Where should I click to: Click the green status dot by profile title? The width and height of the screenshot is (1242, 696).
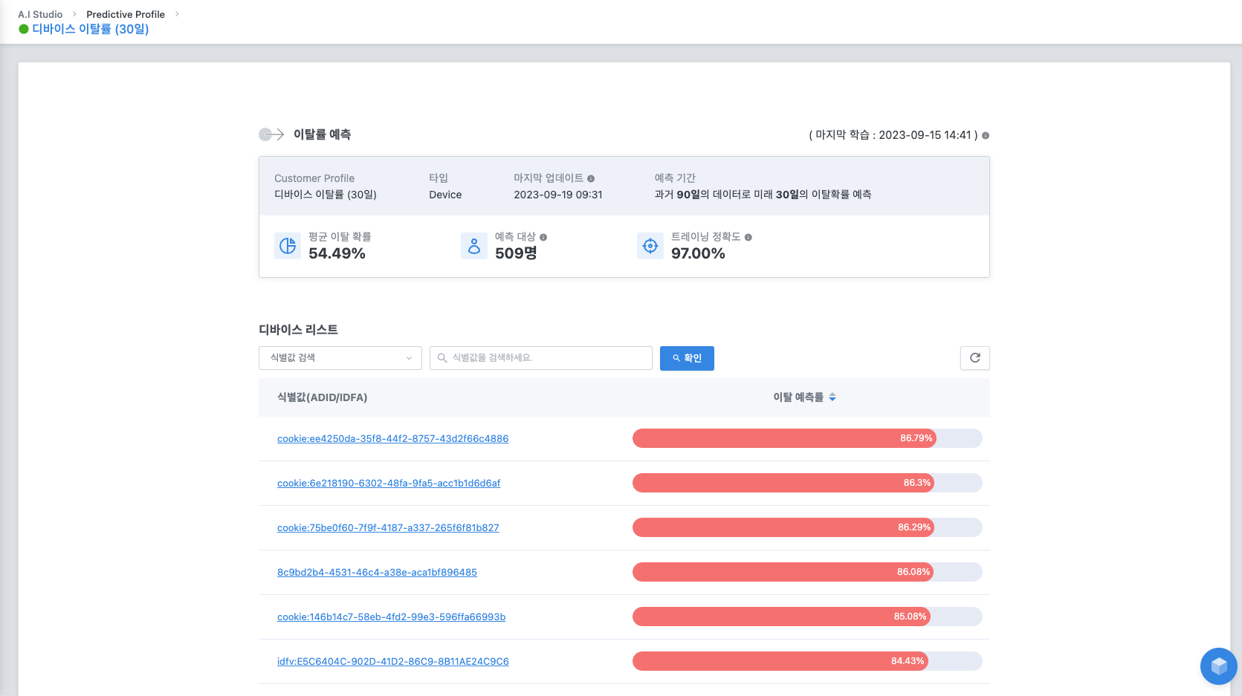(24, 29)
